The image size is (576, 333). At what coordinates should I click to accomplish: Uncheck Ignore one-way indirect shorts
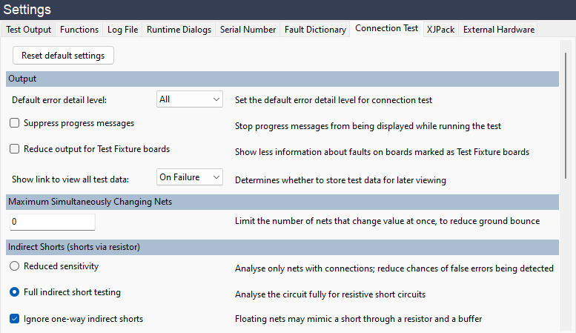click(x=15, y=319)
